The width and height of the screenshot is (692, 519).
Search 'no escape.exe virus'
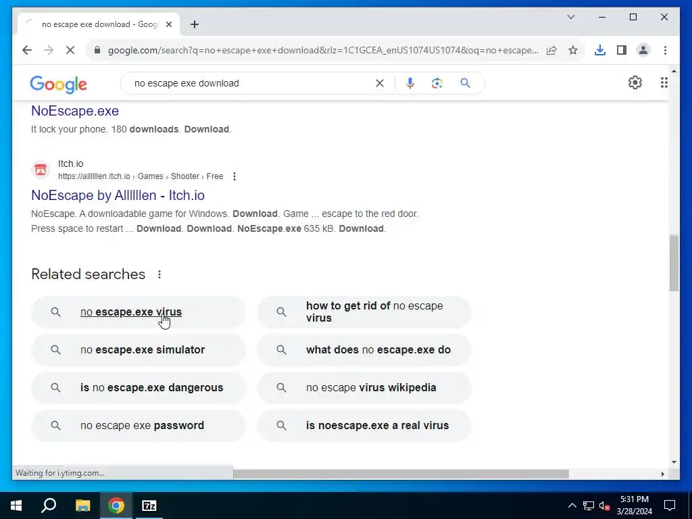[x=138, y=312]
